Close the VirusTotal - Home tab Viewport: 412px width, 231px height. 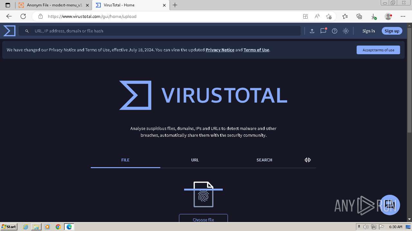click(x=164, y=5)
